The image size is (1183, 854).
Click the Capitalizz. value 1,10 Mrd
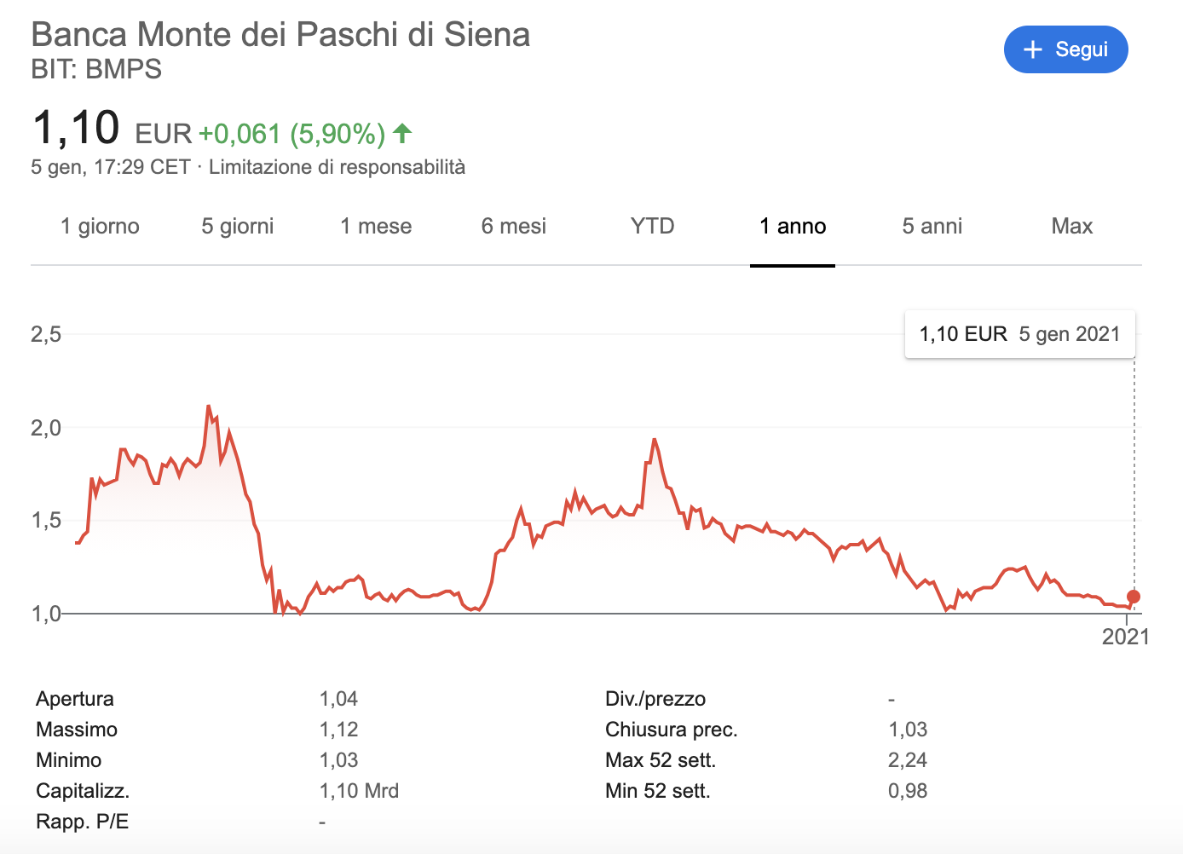[x=359, y=791]
